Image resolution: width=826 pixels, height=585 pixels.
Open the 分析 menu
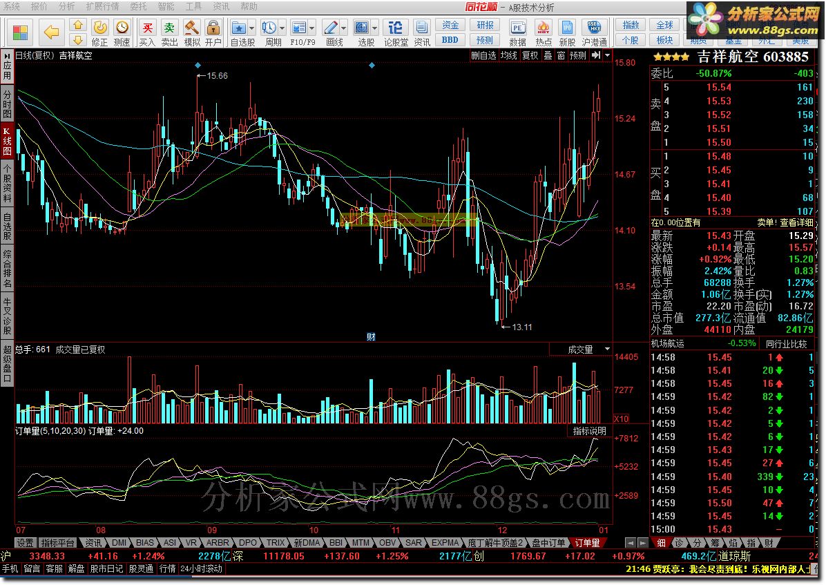pos(67,6)
